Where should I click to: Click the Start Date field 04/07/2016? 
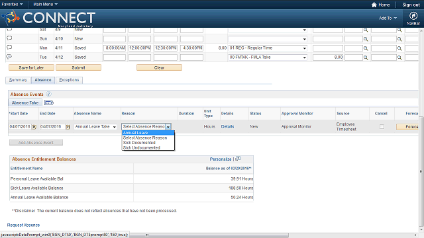tap(20, 126)
